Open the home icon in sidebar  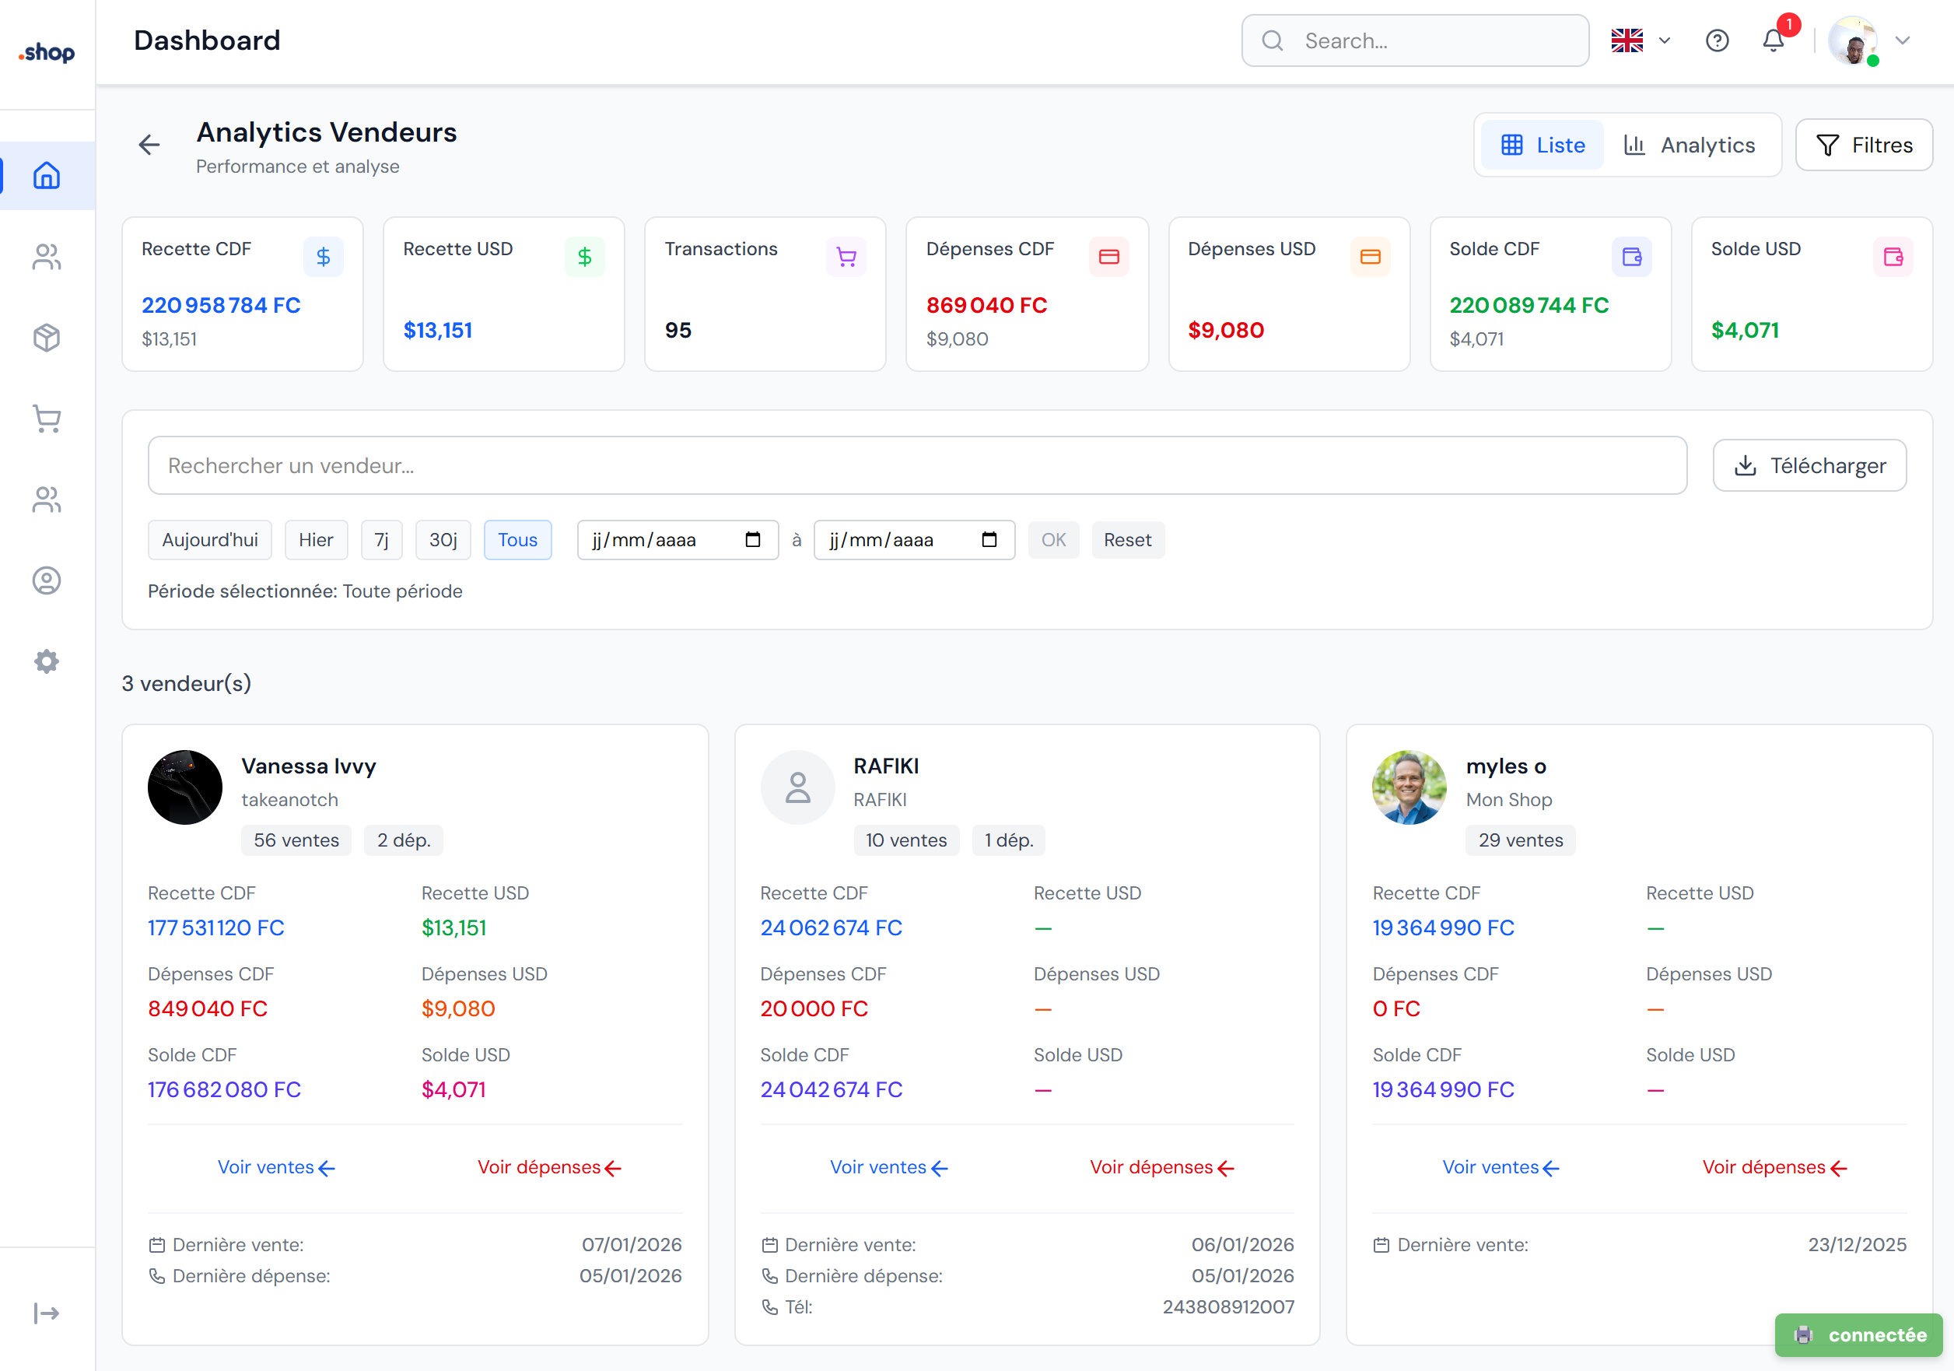click(47, 175)
